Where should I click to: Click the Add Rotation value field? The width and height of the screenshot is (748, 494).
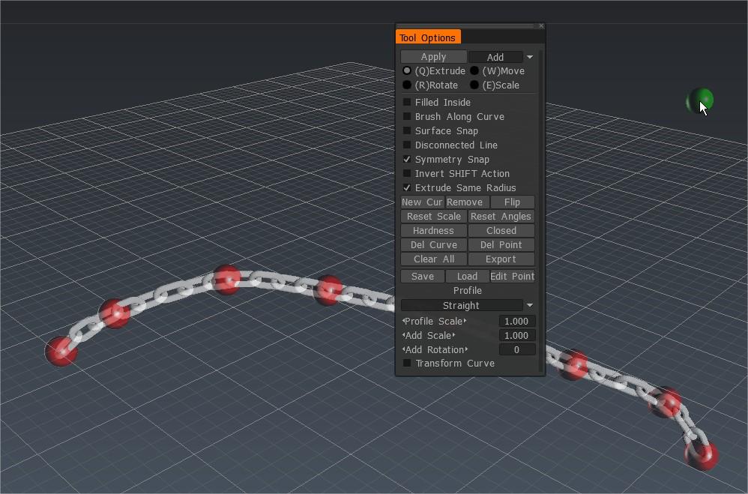click(x=516, y=349)
